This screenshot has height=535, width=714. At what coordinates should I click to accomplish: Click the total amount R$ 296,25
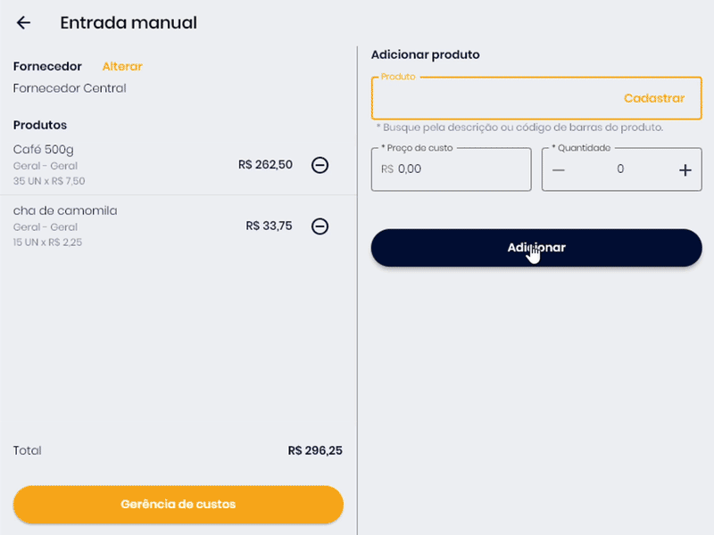tap(315, 451)
